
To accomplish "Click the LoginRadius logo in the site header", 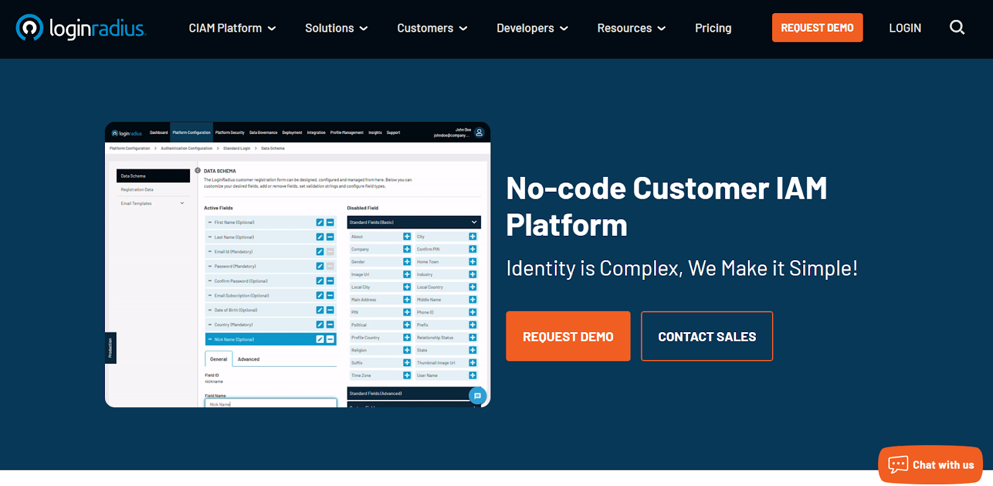I will [x=81, y=28].
